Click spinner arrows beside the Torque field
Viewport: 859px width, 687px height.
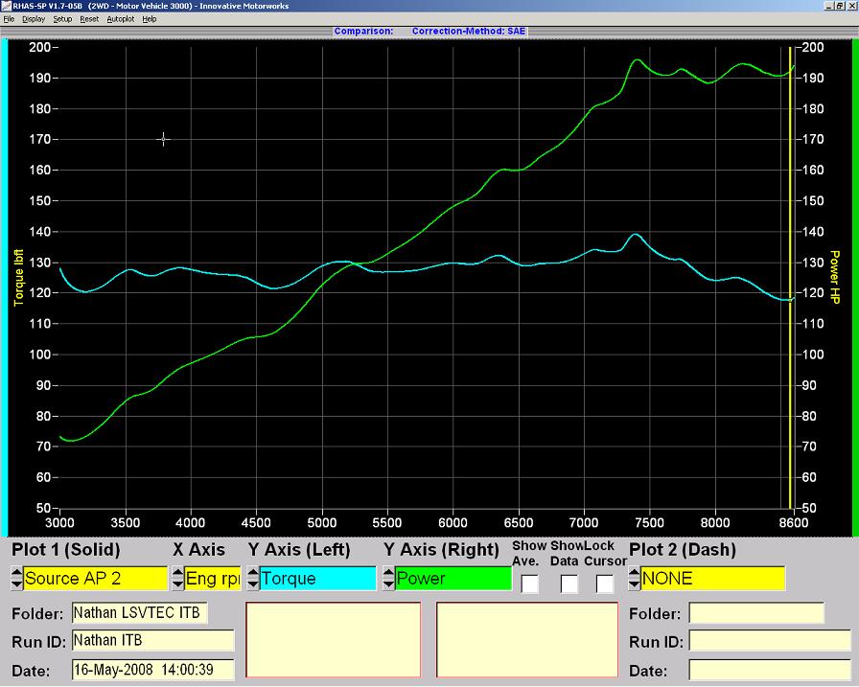tap(253, 579)
